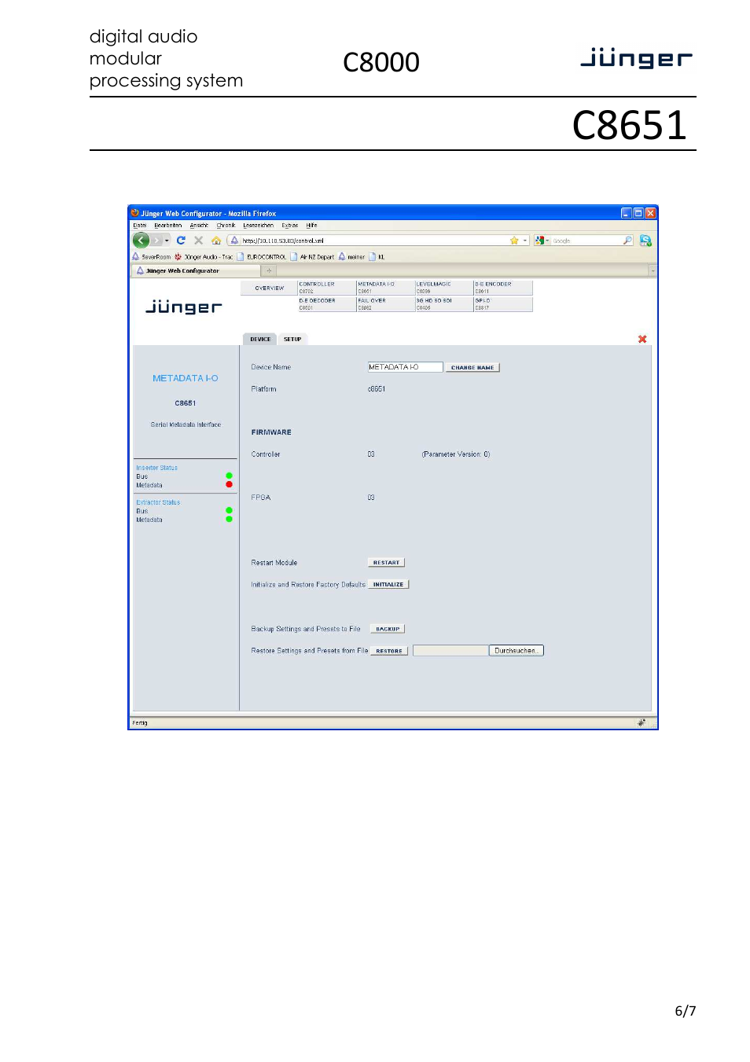Click the status bar add-on icon
This screenshot has height=1062, width=750.
click(642, 722)
